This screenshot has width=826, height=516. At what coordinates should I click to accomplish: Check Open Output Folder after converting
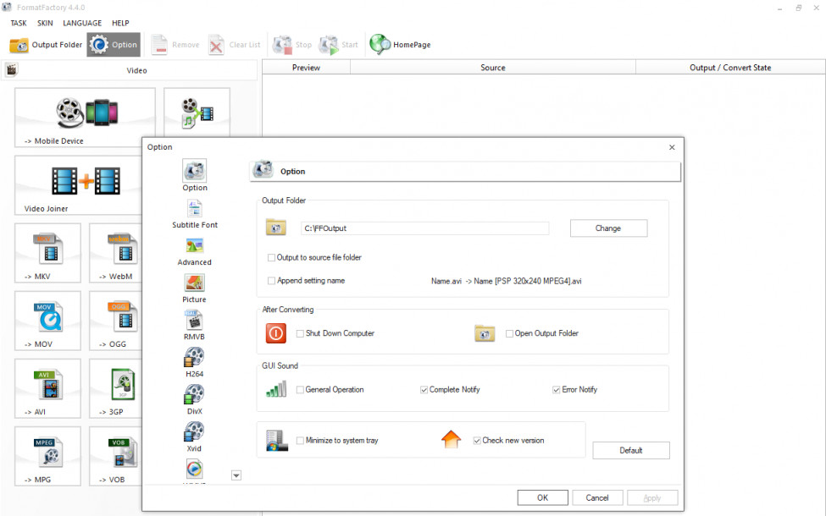pyautogui.click(x=509, y=333)
